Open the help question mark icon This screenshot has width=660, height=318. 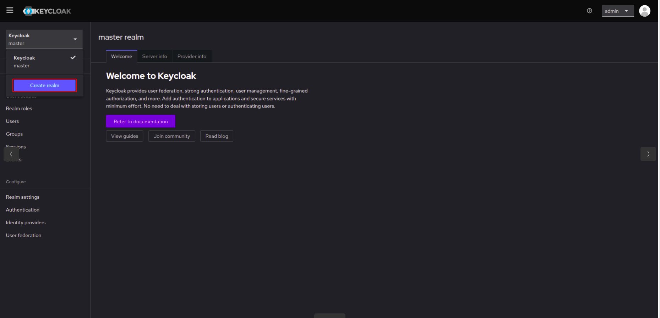(x=589, y=11)
